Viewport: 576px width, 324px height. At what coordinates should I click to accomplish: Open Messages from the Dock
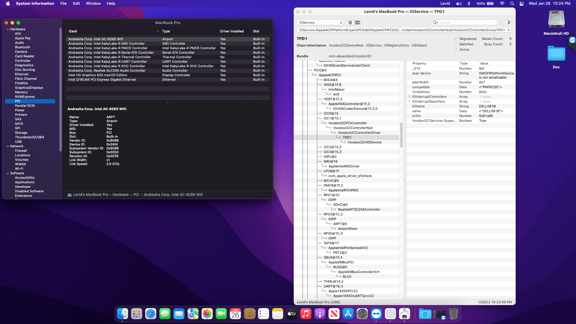[x=165, y=314]
